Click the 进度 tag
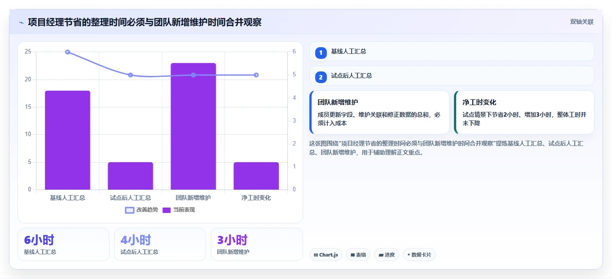Viewport: 612px width, 279px height. [x=386, y=255]
